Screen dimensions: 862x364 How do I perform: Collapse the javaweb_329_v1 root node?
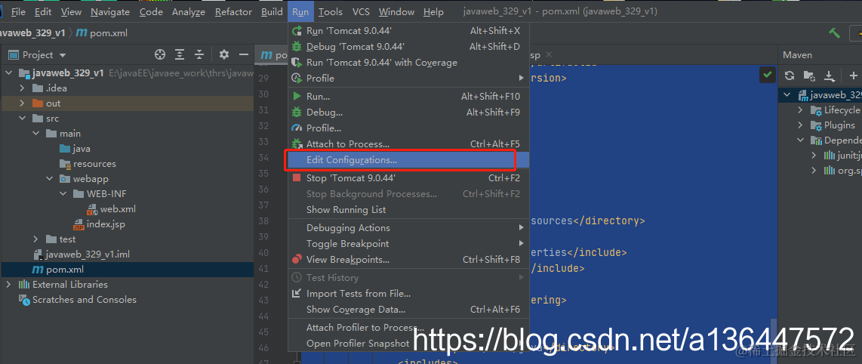click(x=9, y=73)
